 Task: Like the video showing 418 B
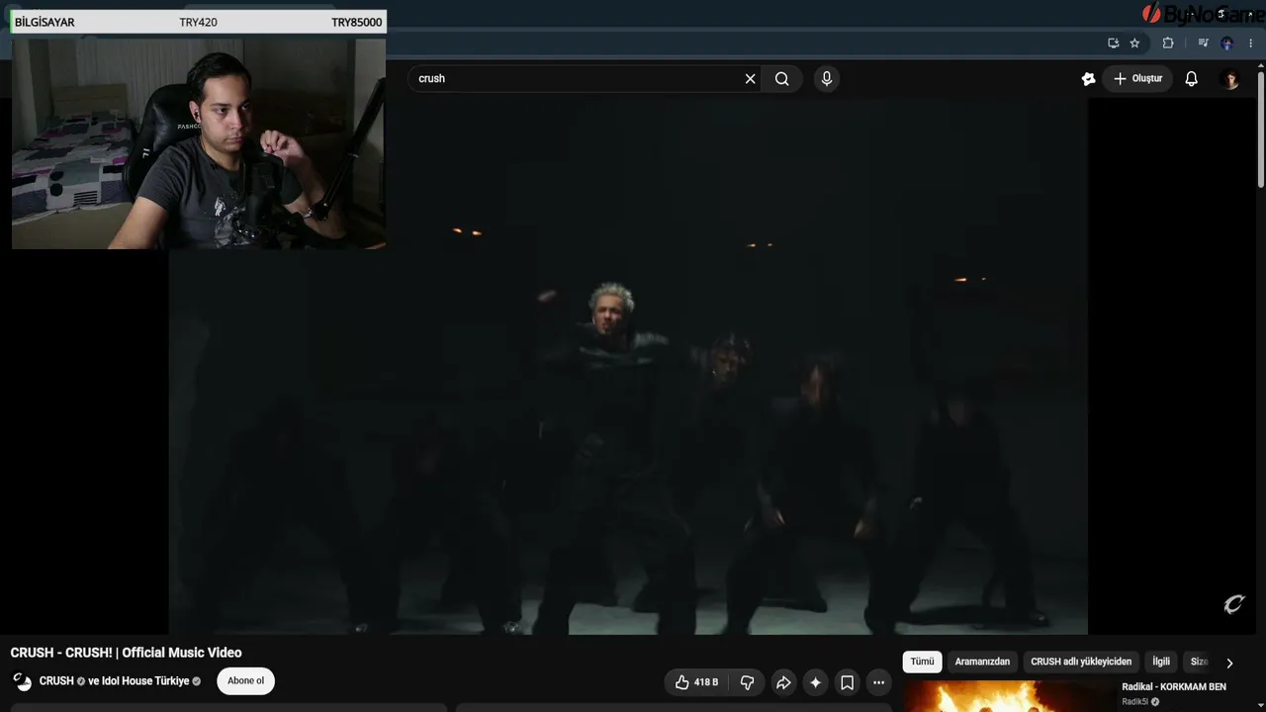pyautogui.click(x=697, y=682)
